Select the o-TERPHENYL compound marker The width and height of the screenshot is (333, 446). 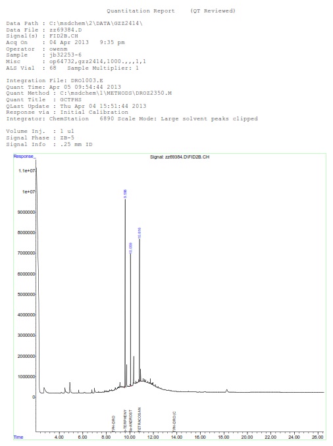125,420
